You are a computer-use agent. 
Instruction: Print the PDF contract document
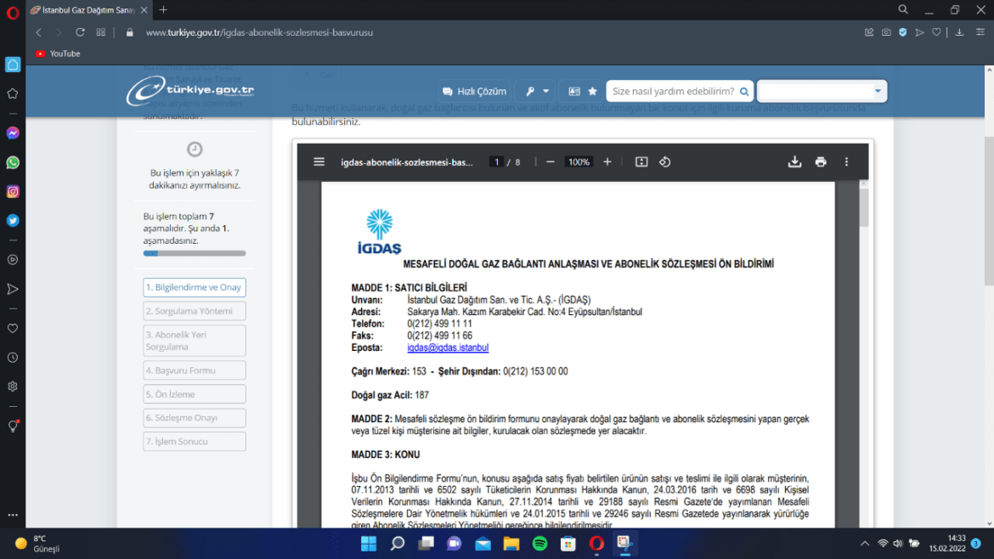click(x=820, y=162)
